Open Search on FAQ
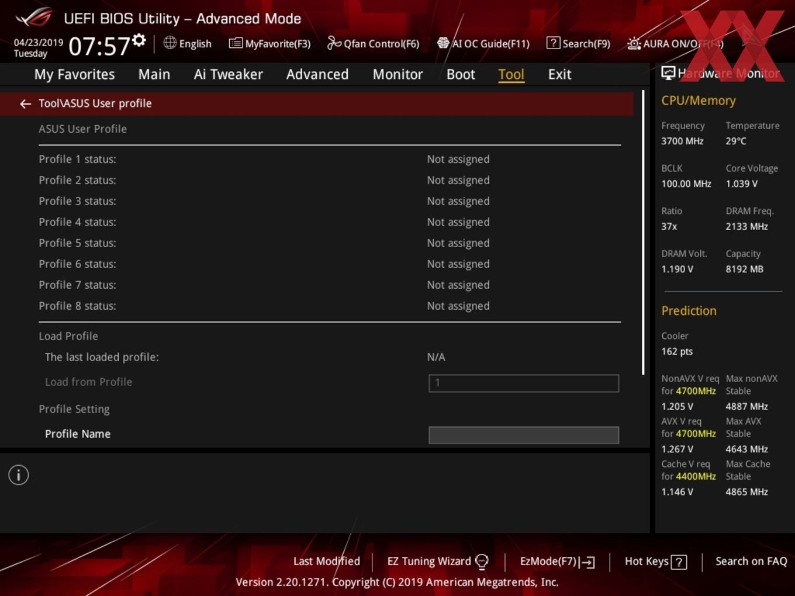This screenshot has width=795, height=596. 751,561
